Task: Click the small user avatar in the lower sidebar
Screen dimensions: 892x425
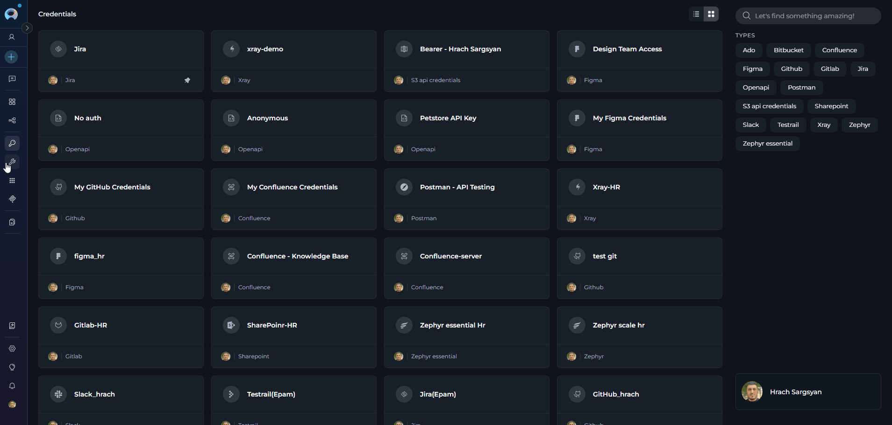Action: tap(12, 404)
